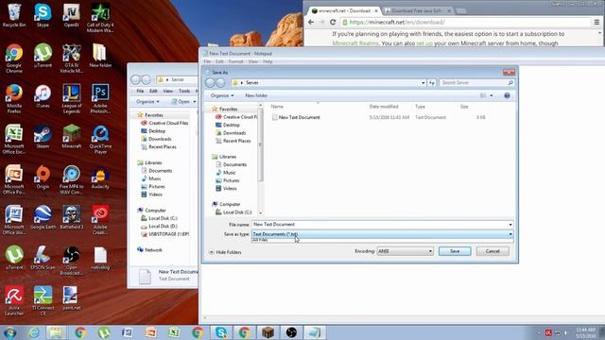Launch Origin from the desktop
Image resolution: width=605 pixels, height=340 pixels.
pyautogui.click(x=43, y=178)
